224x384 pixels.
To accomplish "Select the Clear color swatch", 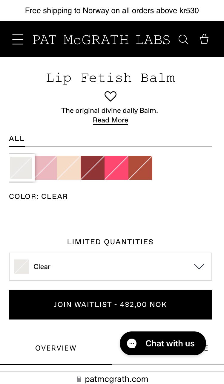I will click(21, 168).
